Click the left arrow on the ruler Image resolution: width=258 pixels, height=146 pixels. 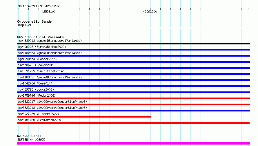(x=18, y=9)
